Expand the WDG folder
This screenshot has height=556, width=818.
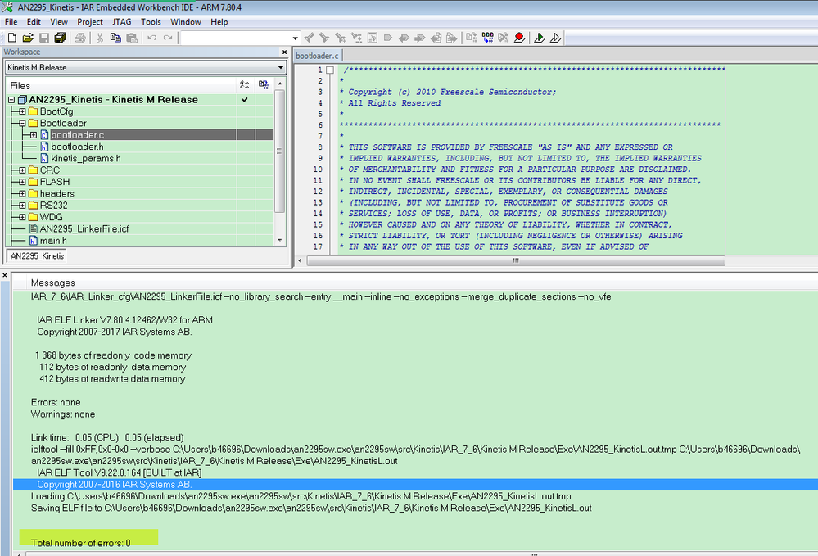point(22,217)
